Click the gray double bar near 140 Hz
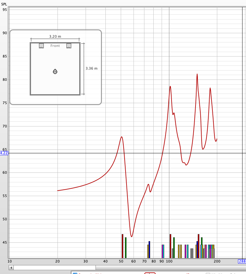This screenshot has width=246, height=274. point(192,253)
